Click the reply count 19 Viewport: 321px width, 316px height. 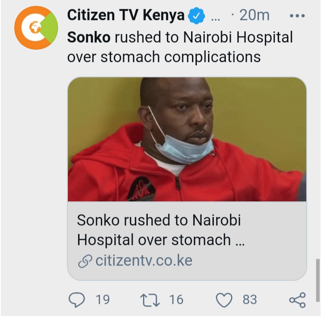pyautogui.click(x=103, y=299)
